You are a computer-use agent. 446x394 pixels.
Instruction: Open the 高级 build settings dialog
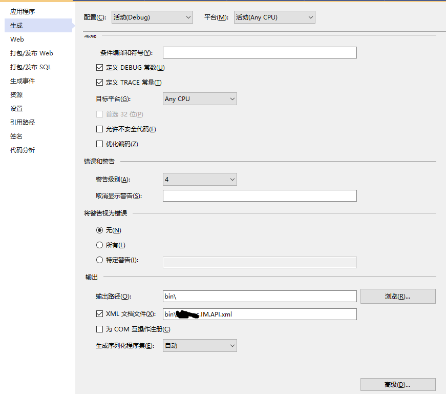click(398, 384)
